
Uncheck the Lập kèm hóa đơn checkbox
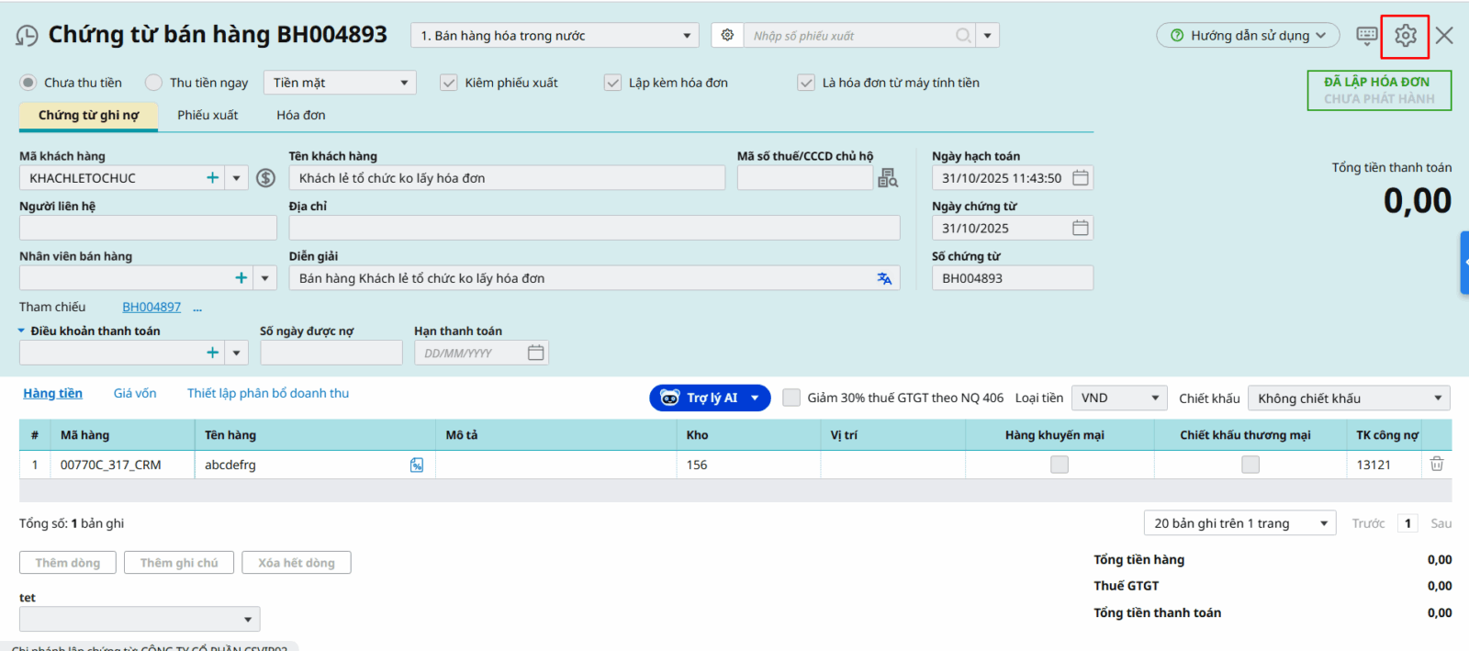pos(612,83)
